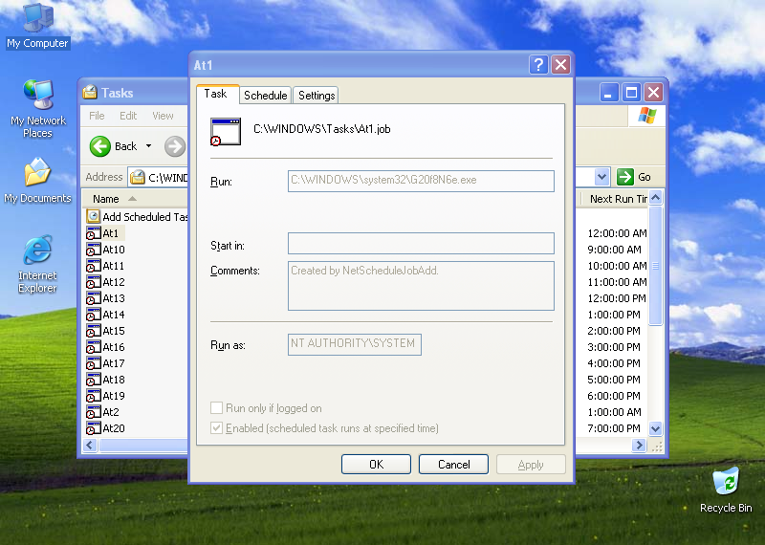The width and height of the screenshot is (765, 545).
Task: Click scroll right arrow in Tasks window
Action: pos(639,445)
